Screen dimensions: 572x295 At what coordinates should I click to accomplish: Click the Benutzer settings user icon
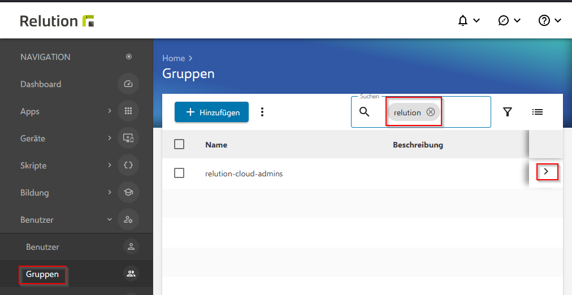(128, 219)
